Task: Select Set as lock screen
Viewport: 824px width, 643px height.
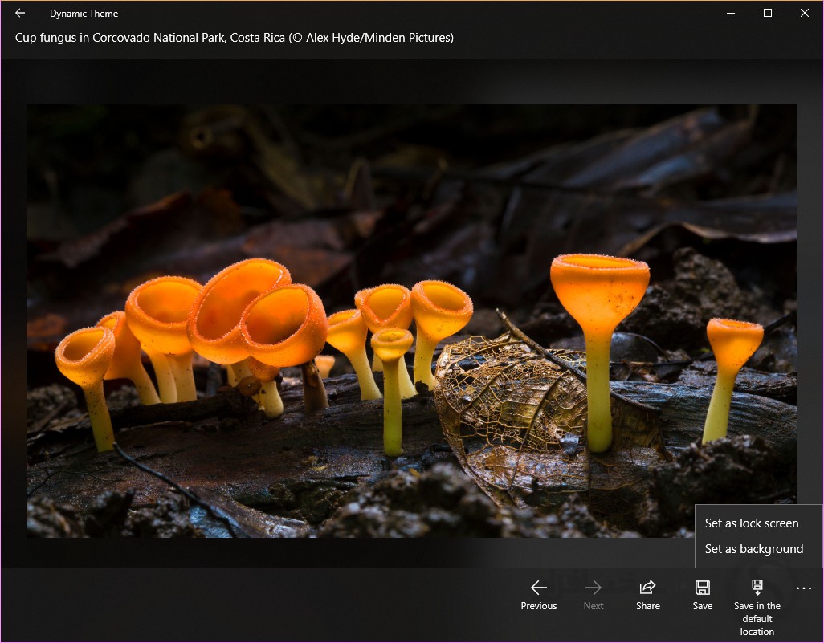Action: coord(752,523)
